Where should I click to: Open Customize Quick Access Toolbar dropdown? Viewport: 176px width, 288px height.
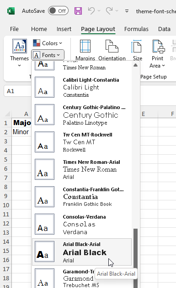[x=127, y=11]
